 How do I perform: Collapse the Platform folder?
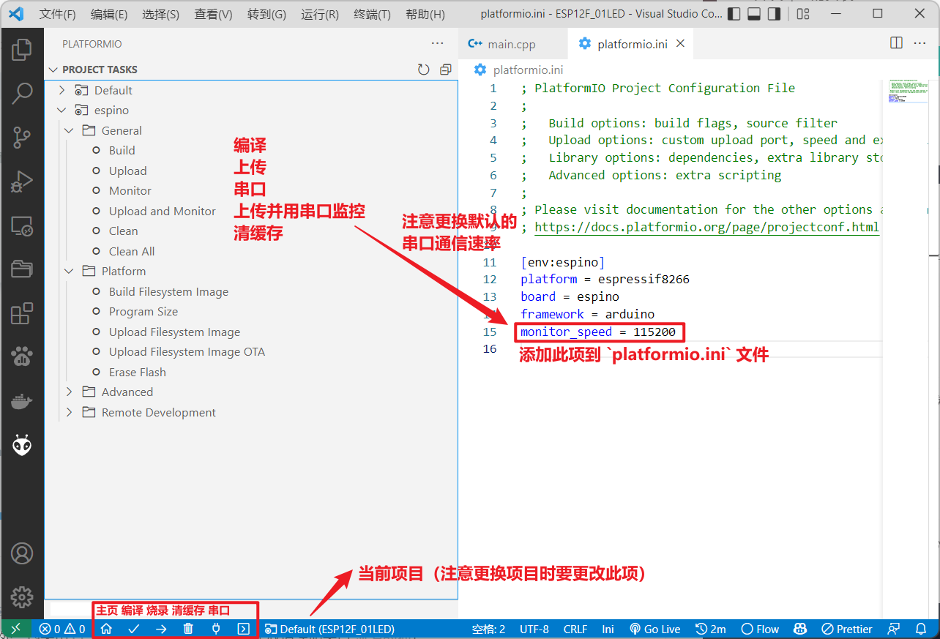point(70,271)
